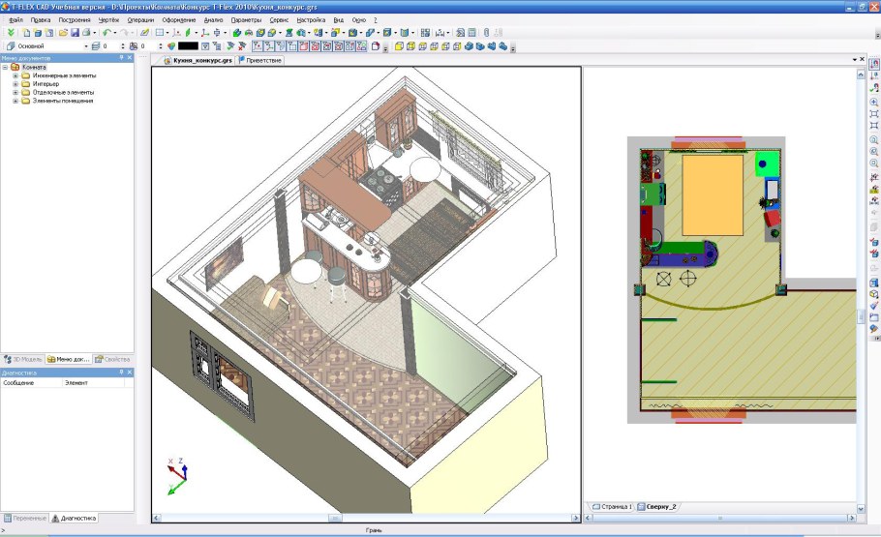Collapse the Комната root tree node

(x=5, y=68)
